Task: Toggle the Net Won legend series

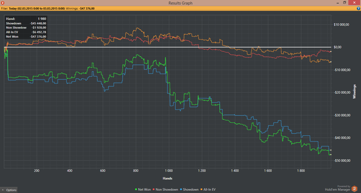Action: click(x=143, y=189)
